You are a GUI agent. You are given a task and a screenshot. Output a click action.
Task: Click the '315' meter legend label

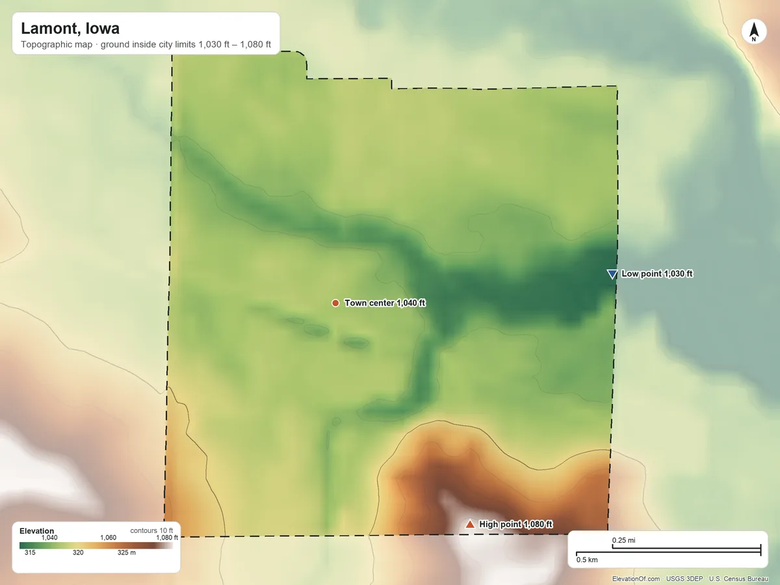coord(30,553)
